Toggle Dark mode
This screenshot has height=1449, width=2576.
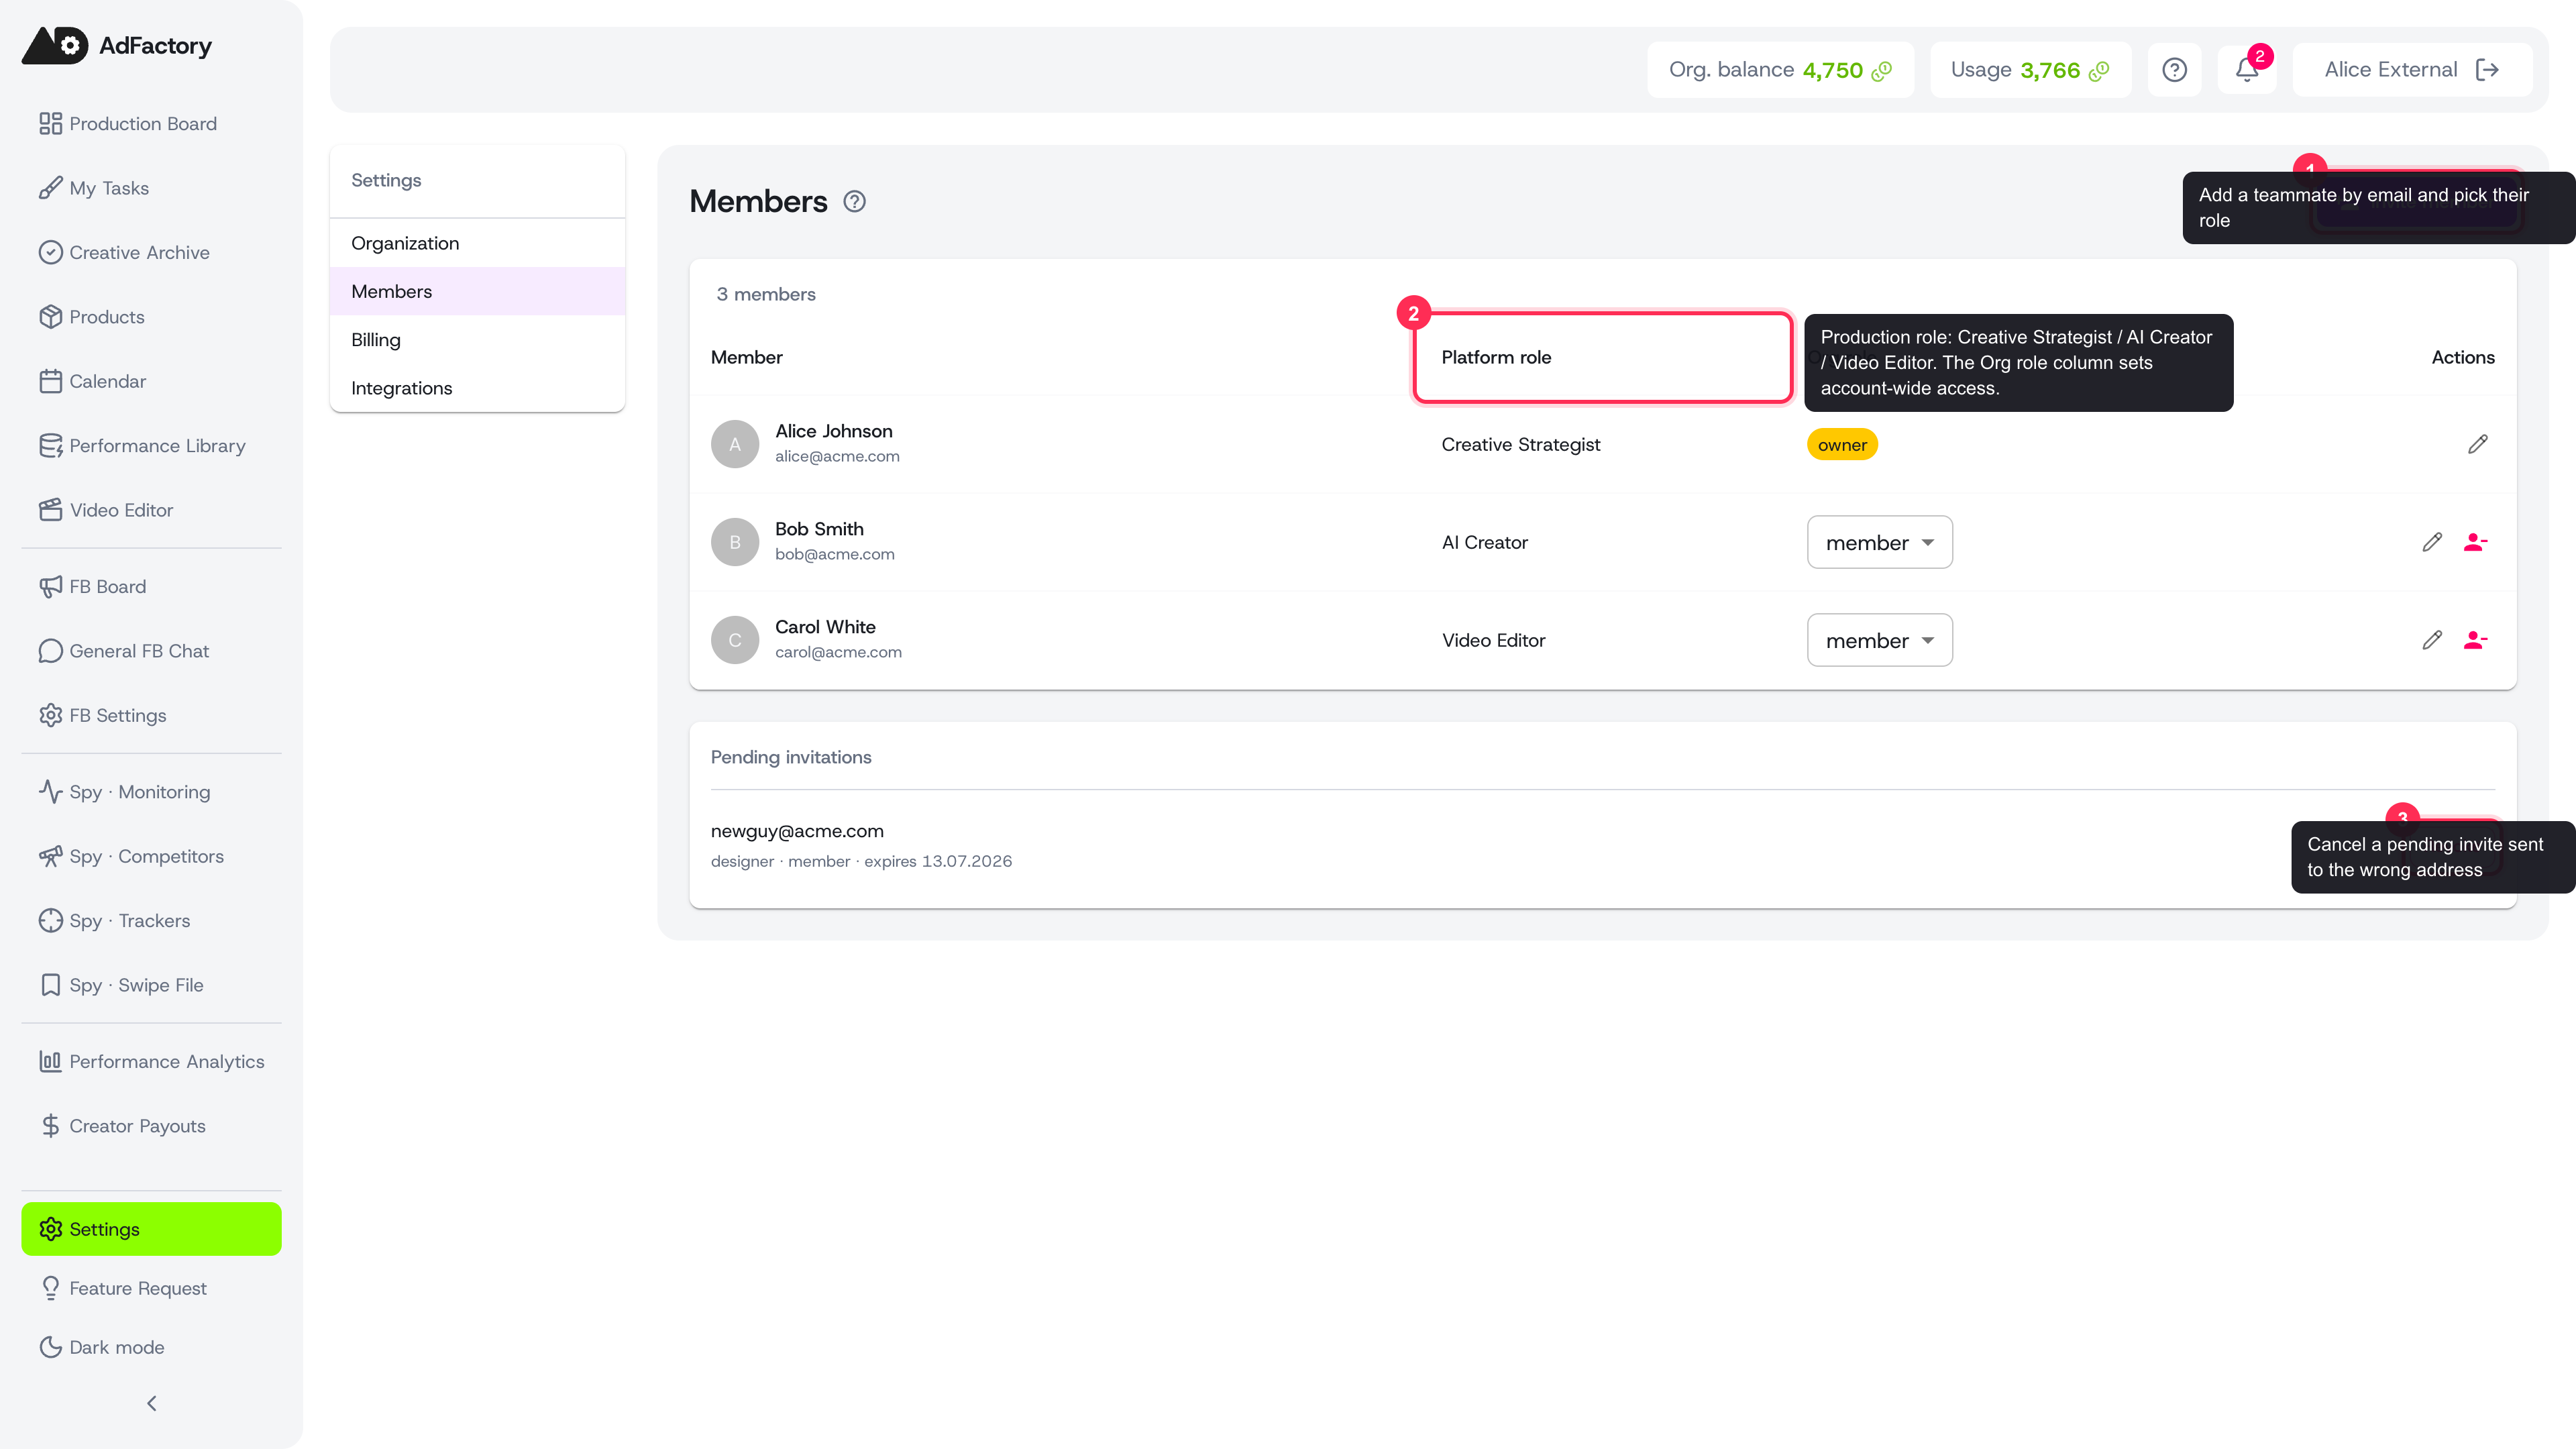[x=151, y=1347]
